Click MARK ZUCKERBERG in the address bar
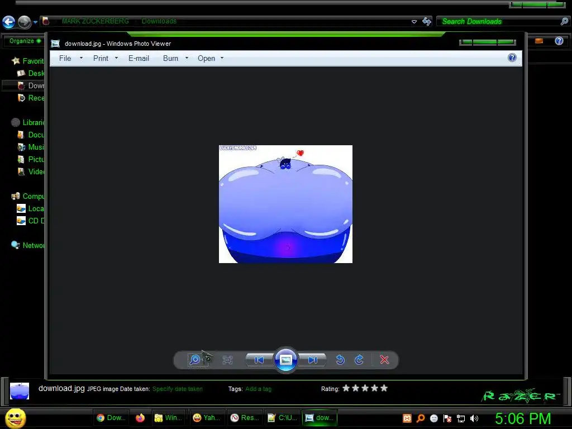The image size is (572, 429). pyautogui.click(x=95, y=21)
